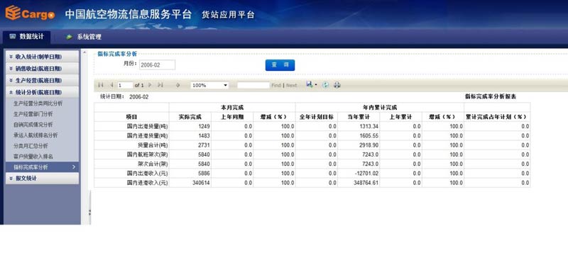Expand 生产经营(航班日期) section
This screenshot has width=568, height=265.
pos(42,80)
